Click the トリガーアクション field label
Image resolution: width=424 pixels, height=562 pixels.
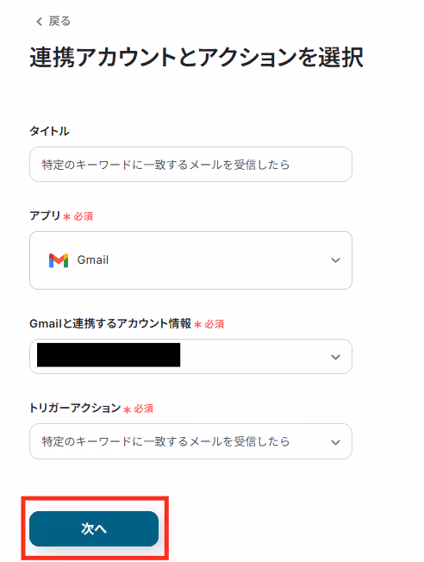(75, 408)
